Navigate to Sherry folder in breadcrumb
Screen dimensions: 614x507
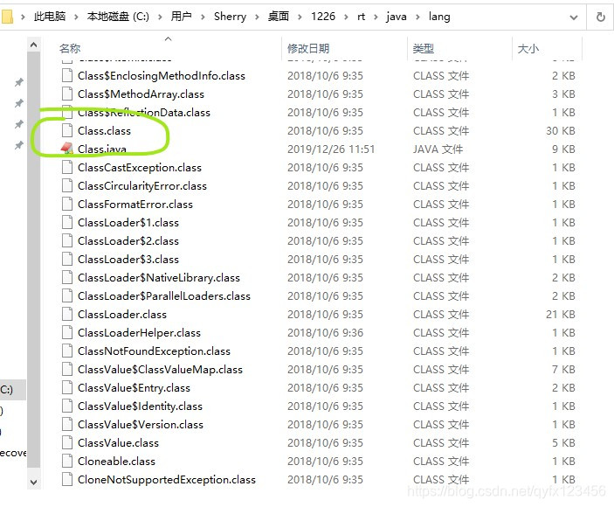click(230, 17)
